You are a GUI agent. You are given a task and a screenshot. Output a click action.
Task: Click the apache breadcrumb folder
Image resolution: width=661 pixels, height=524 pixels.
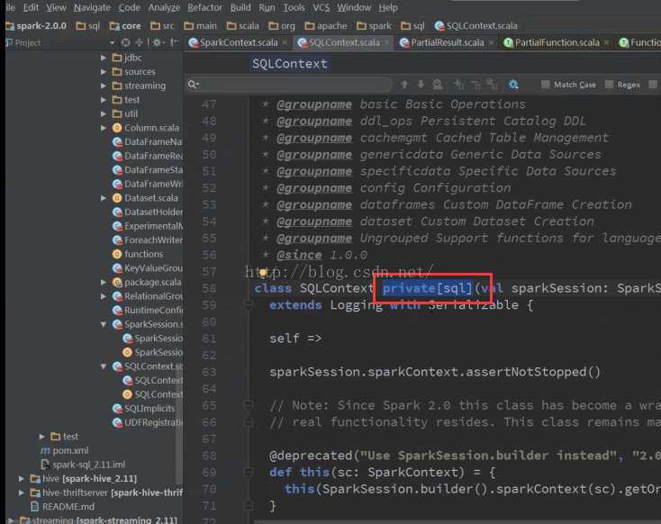(x=326, y=26)
